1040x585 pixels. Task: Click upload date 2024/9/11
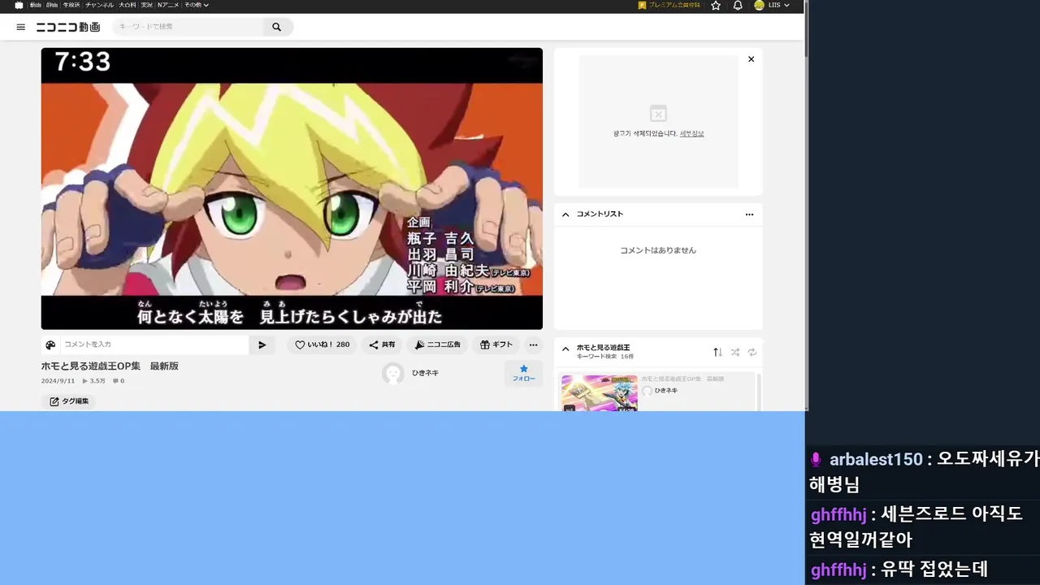[58, 381]
